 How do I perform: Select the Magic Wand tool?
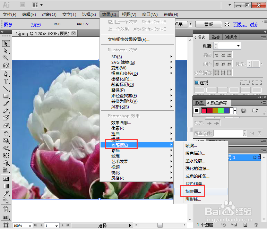coord(6,58)
